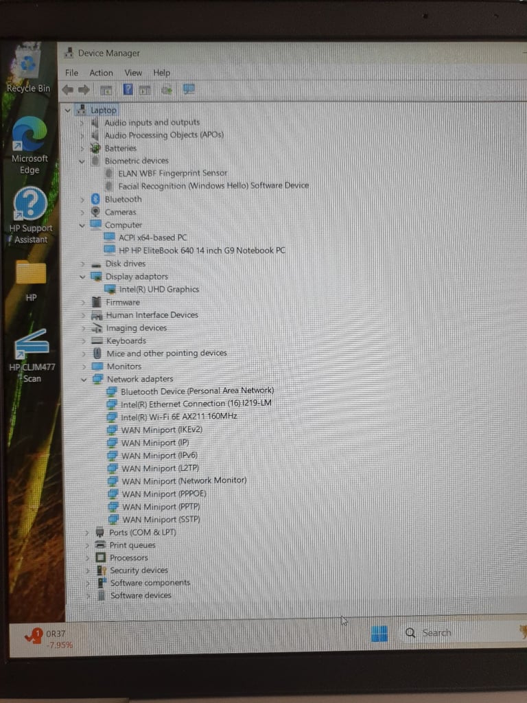Select WAN Miniport (IP)
The image size is (527, 703).
(x=155, y=443)
